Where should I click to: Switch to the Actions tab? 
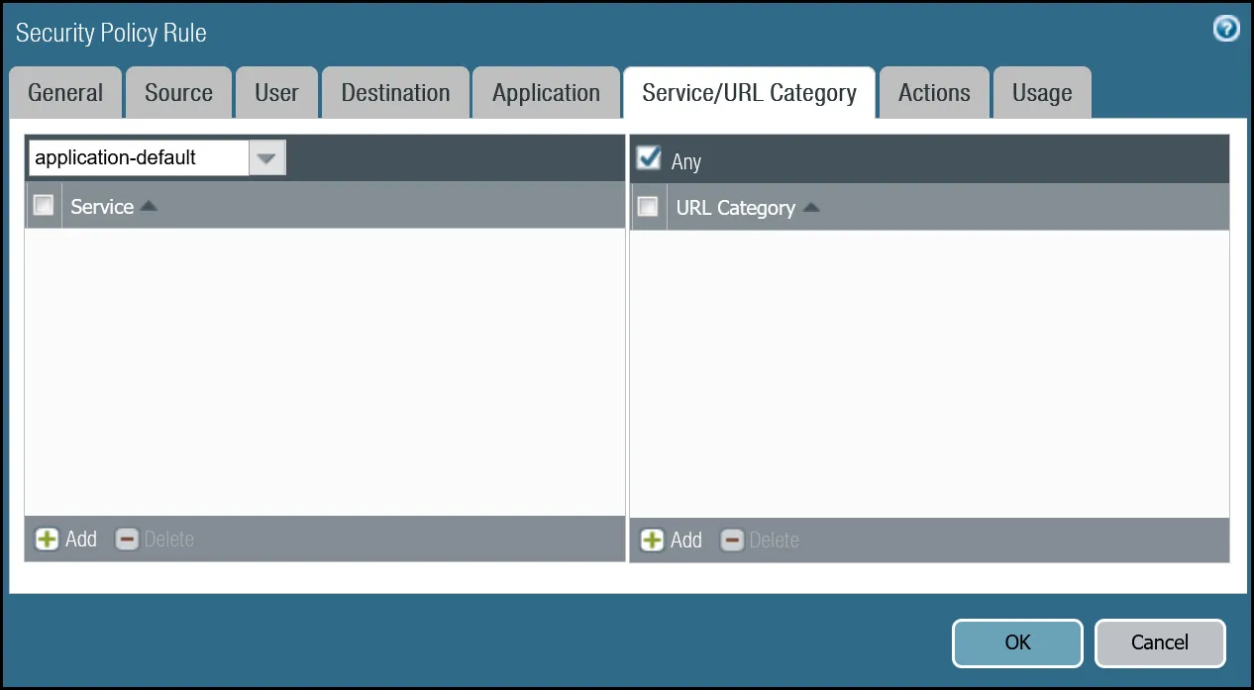(x=933, y=91)
